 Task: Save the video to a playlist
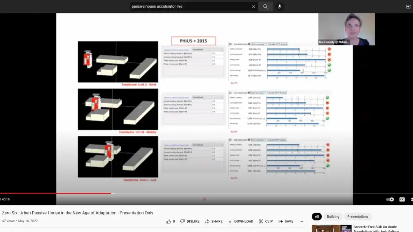tap(286, 221)
